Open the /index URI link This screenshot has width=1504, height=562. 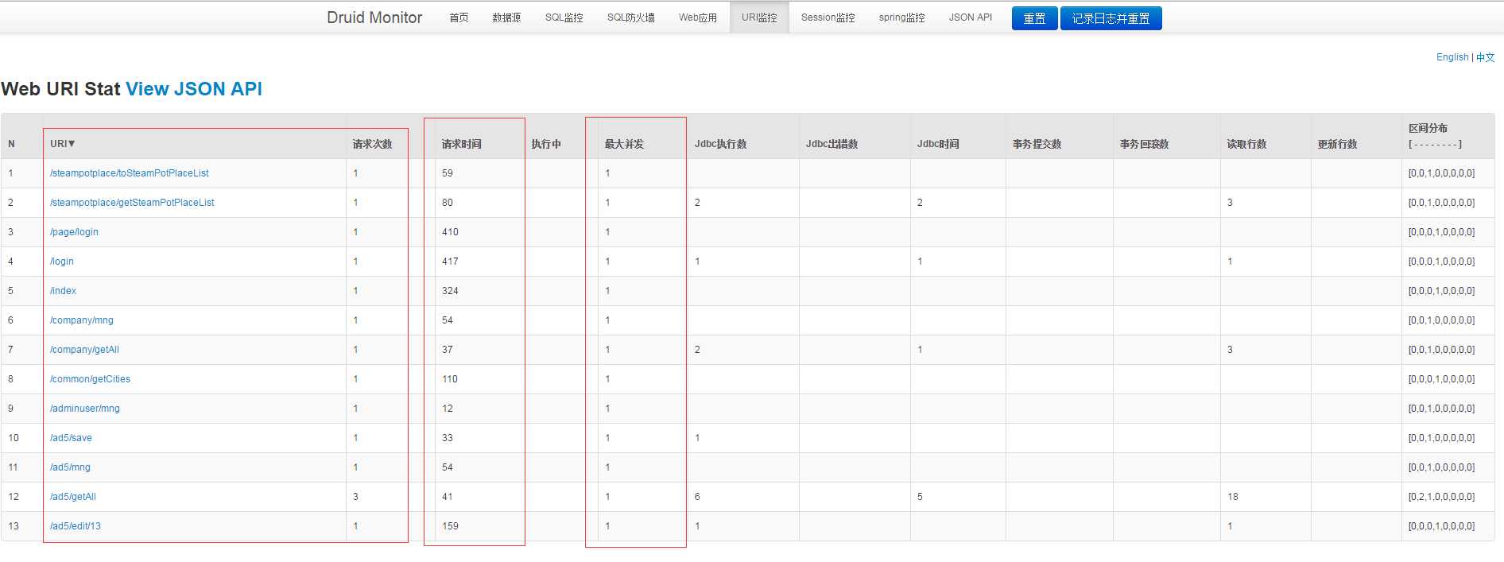pos(64,291)
